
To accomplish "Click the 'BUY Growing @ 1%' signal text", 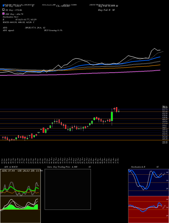I will click(53, 30).
